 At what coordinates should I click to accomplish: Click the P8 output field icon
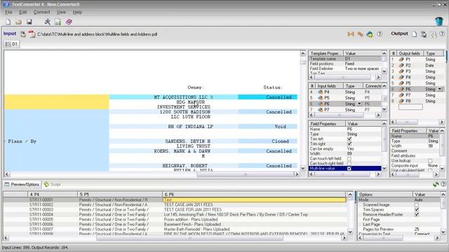(401, 101)
